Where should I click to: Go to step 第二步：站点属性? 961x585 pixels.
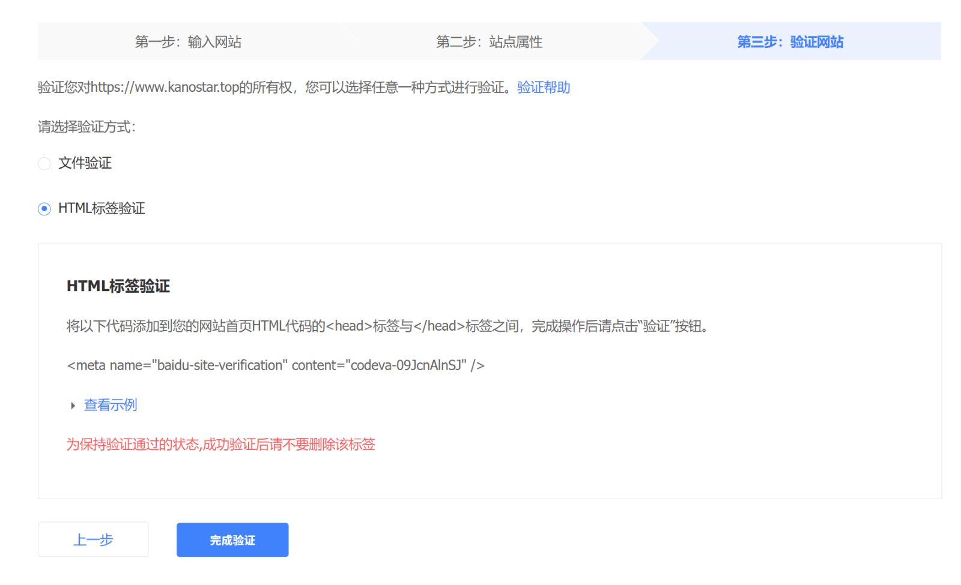point(489,42)
